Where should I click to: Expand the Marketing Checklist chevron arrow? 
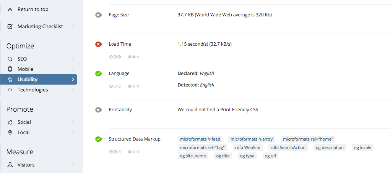point(73,27)
